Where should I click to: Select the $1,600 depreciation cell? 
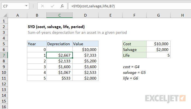tap(59, 67)
